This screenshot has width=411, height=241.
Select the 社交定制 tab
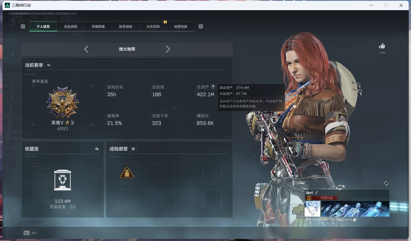tap(153, 26)
